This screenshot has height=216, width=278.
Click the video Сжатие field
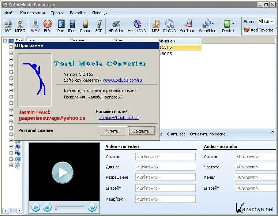click(x=165, y=157)
